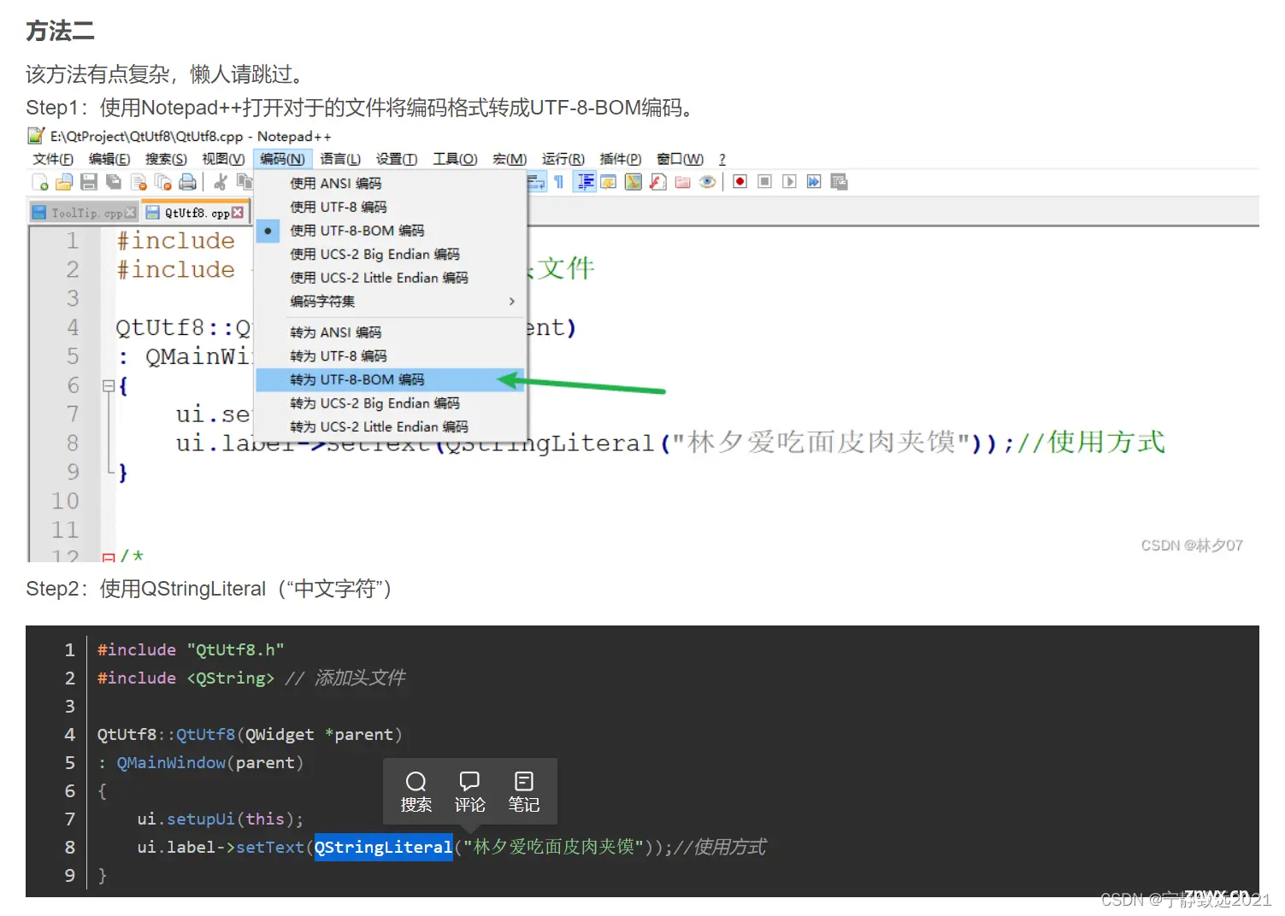Screen dimensions: 1285x916
Task: Toggle the indent guide toolbar icon
Action: click(x=585, y=182)
